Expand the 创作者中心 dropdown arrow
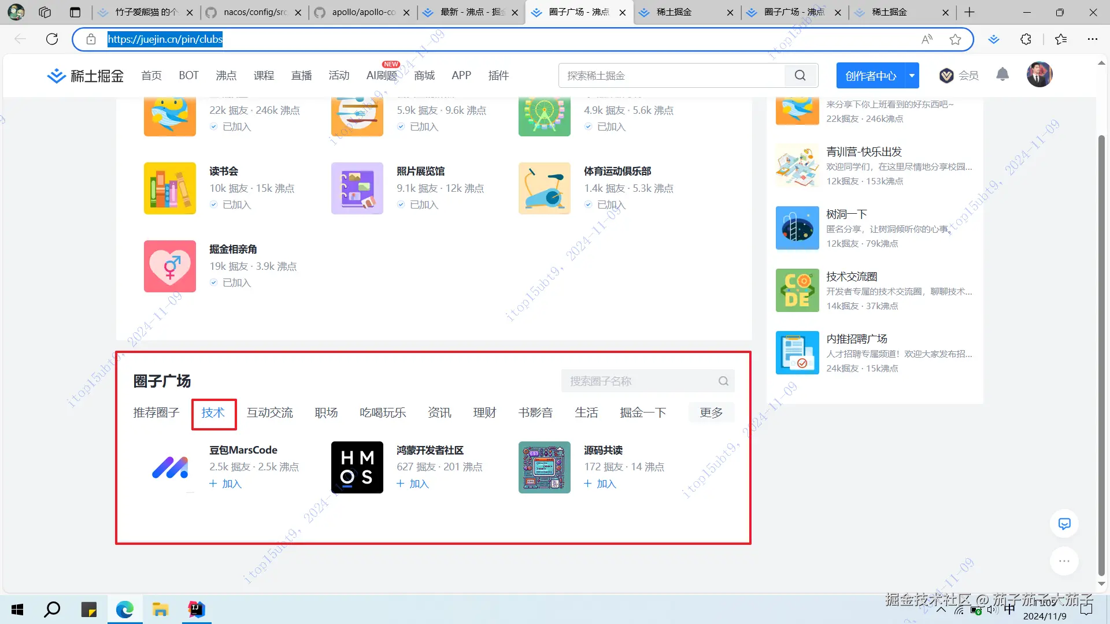Screen dimensions: 1110x624 tap(912, 75)
